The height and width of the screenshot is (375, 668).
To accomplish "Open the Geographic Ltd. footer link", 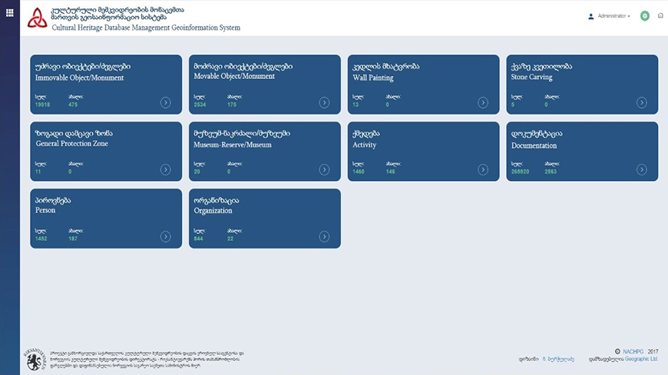I will click(642, 359).
